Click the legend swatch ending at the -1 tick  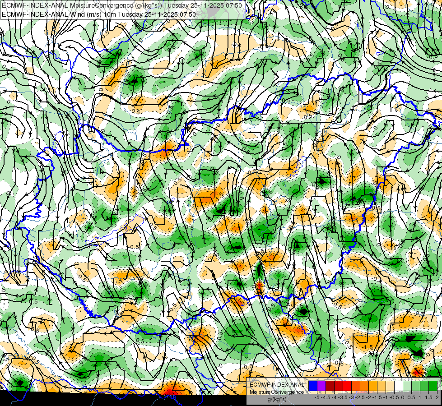[382, 386]
